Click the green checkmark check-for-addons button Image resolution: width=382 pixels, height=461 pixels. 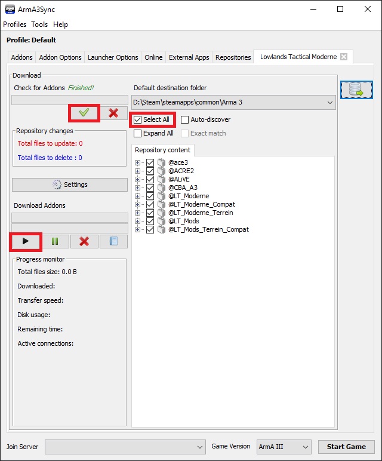point(84,113)
